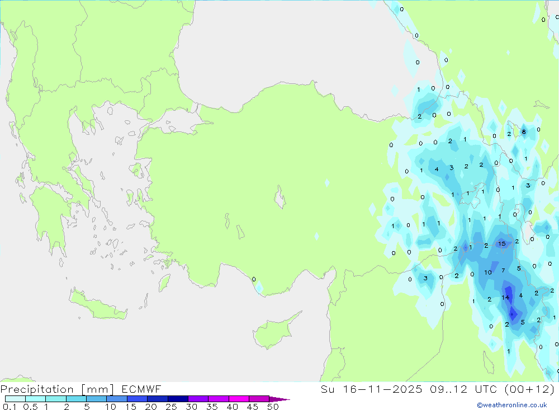Screen dimensions: 559x410
Task: Click the purple arrow tip of the legend
Action: coord(279,399)
